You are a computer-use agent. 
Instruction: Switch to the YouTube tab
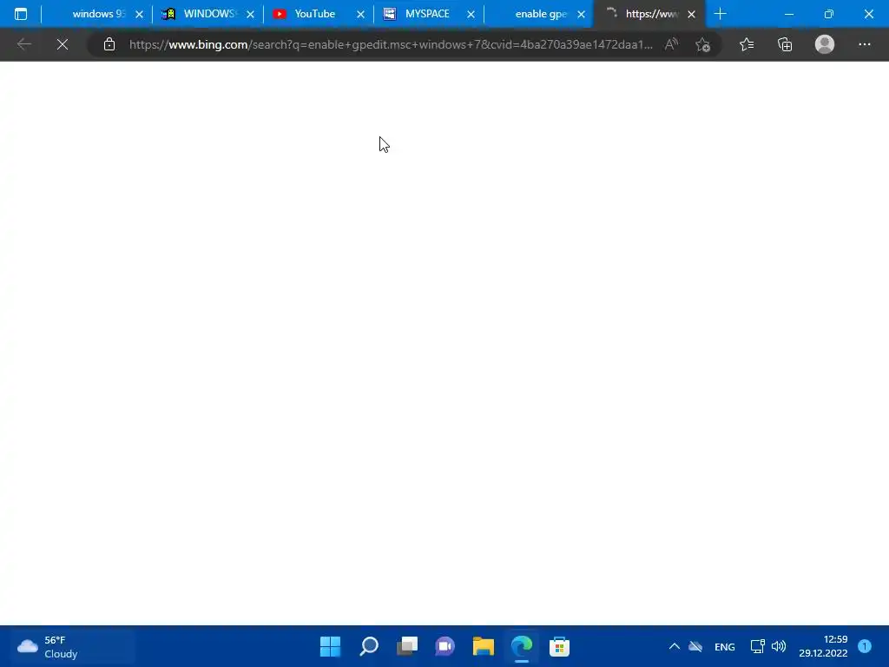coord(314,14)
